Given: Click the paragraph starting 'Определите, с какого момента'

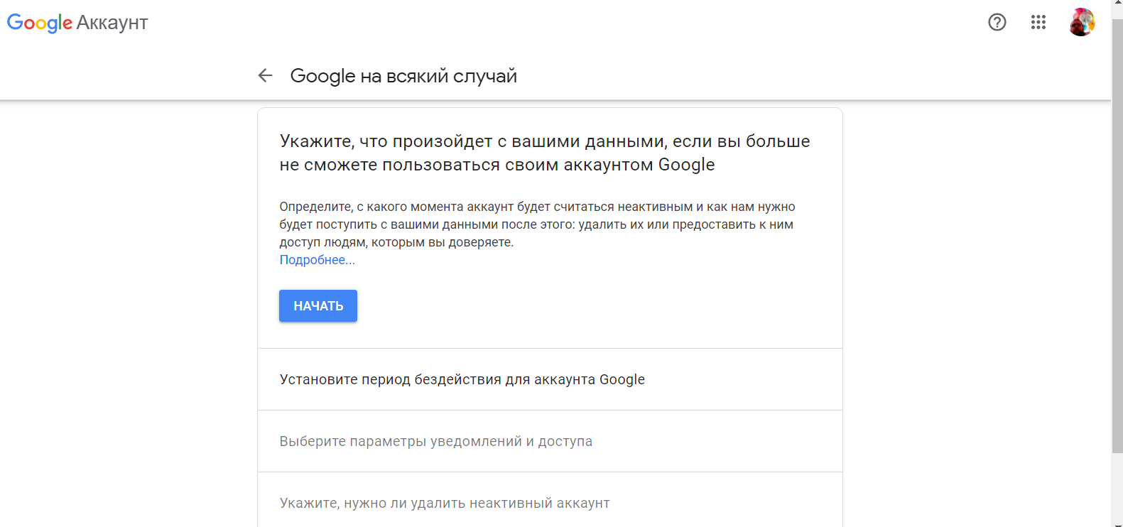Looking at the screenshot, I should 537,224.
